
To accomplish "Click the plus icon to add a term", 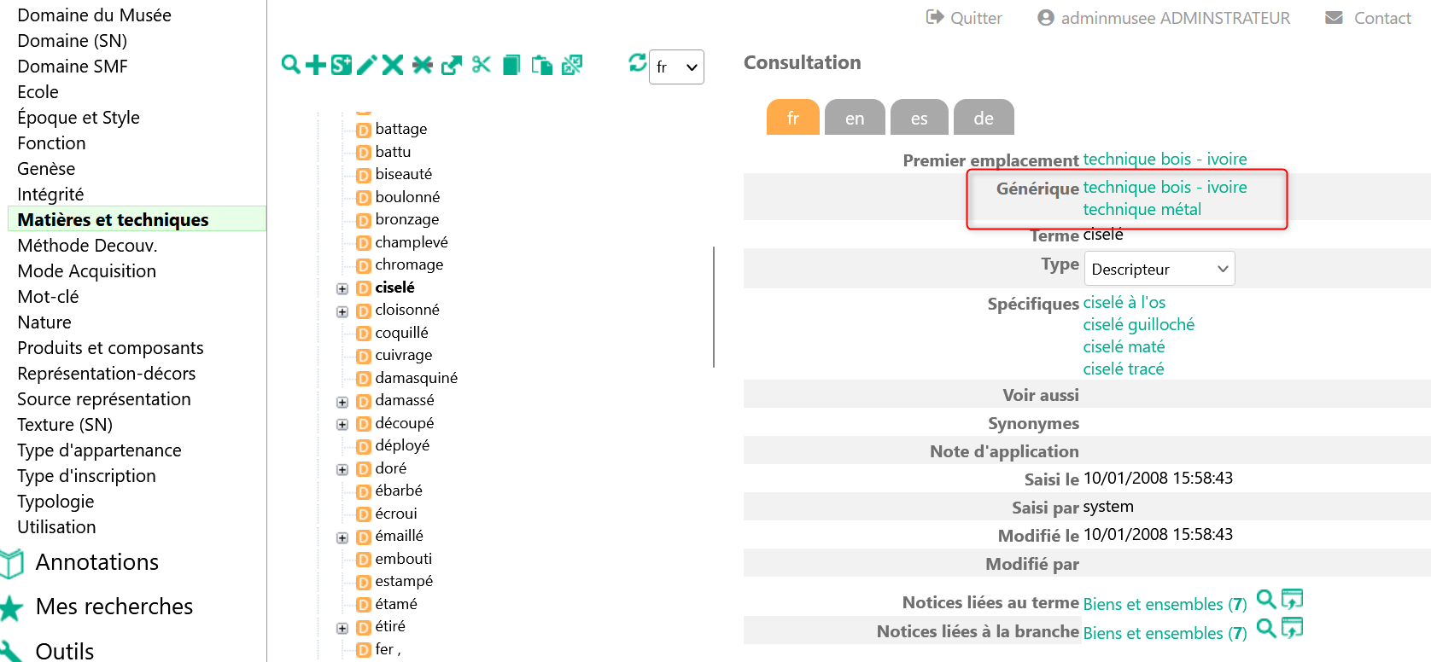I will 316,65.
